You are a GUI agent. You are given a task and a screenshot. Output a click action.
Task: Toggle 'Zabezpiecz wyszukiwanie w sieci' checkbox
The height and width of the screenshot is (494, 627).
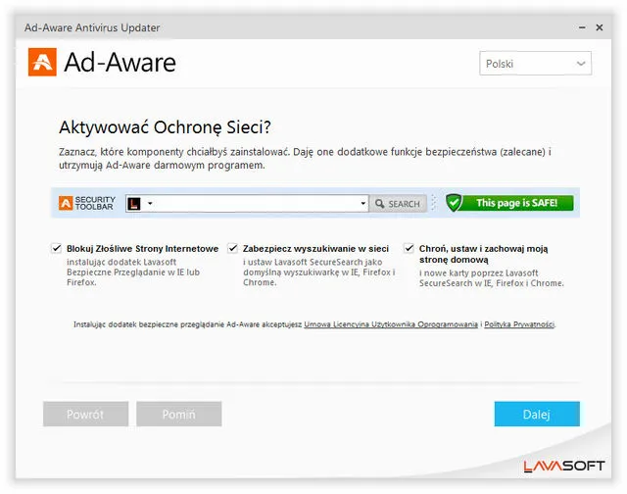(x=233, y=249)
